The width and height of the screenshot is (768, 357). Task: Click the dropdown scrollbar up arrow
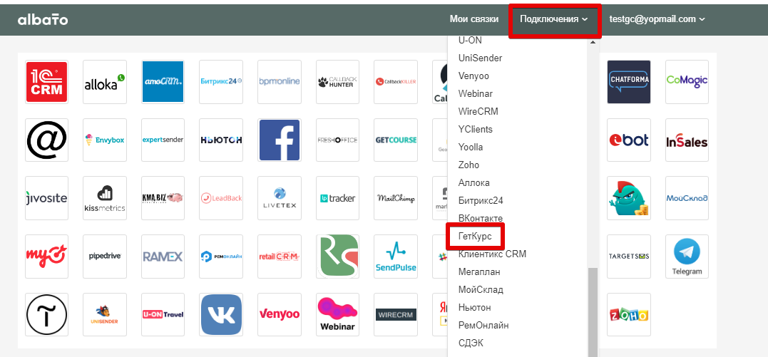coord(593,41)
